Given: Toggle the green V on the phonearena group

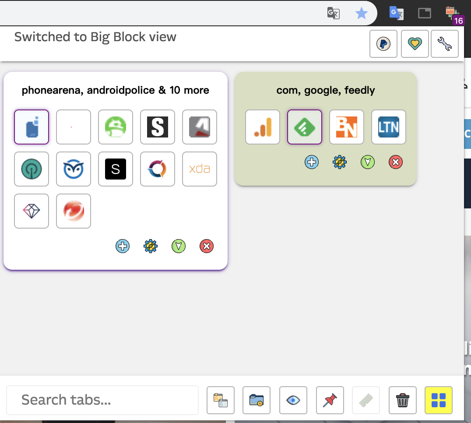Looking at the screenshot, I should tap(179, 246).
